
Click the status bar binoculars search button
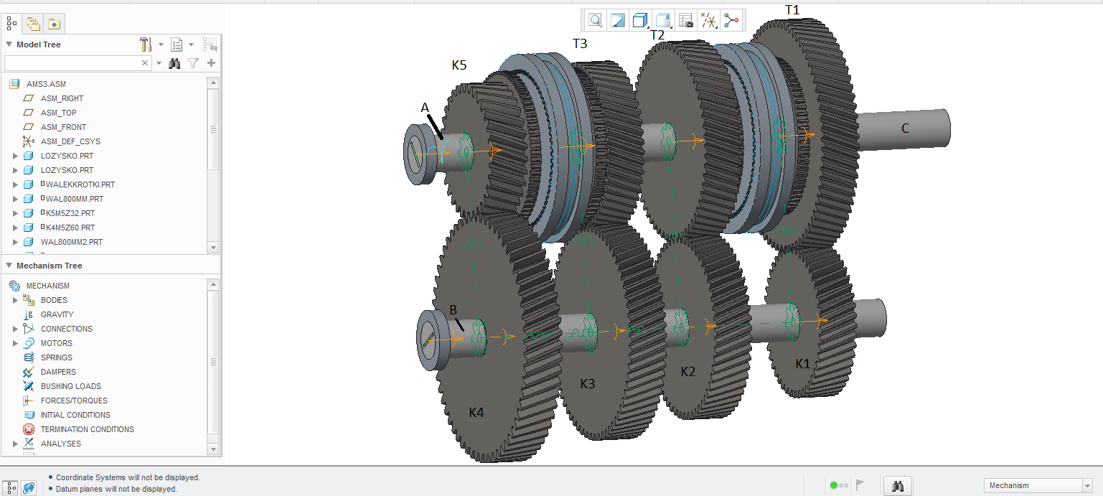pyautogui.click(x=897, y=486)
